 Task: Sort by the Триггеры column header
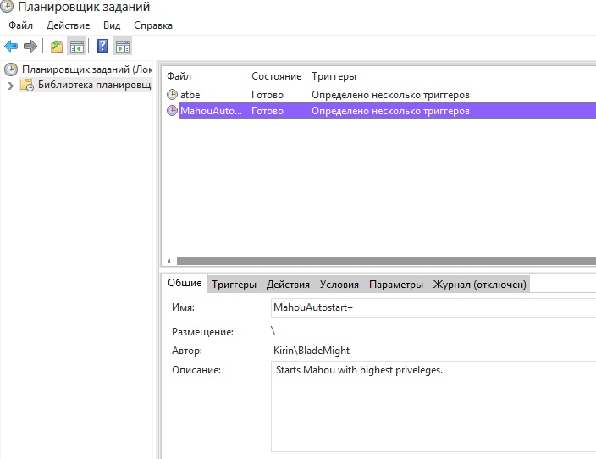click(334, 76)
